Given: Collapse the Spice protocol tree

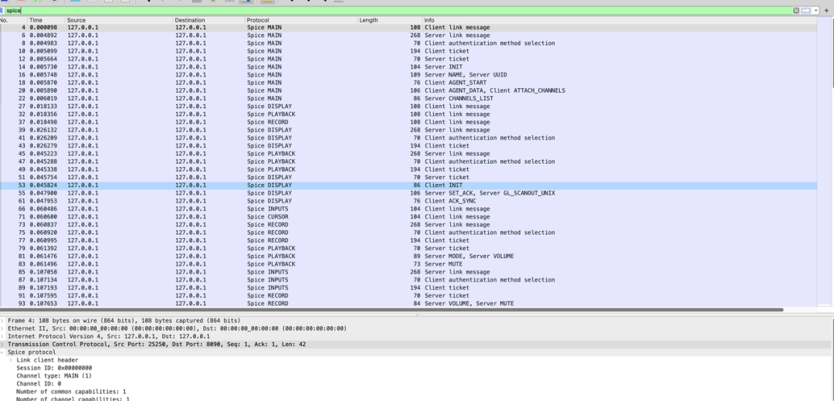Looking at the screenshot, I should coord(2,352).
